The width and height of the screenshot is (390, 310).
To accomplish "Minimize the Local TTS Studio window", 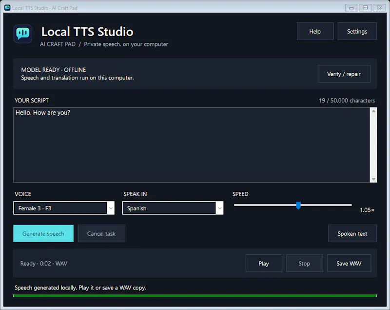I will 351,8.
